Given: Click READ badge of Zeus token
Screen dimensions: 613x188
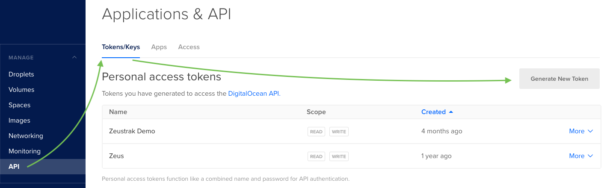Looking at the screenshot, I should 316,156.
